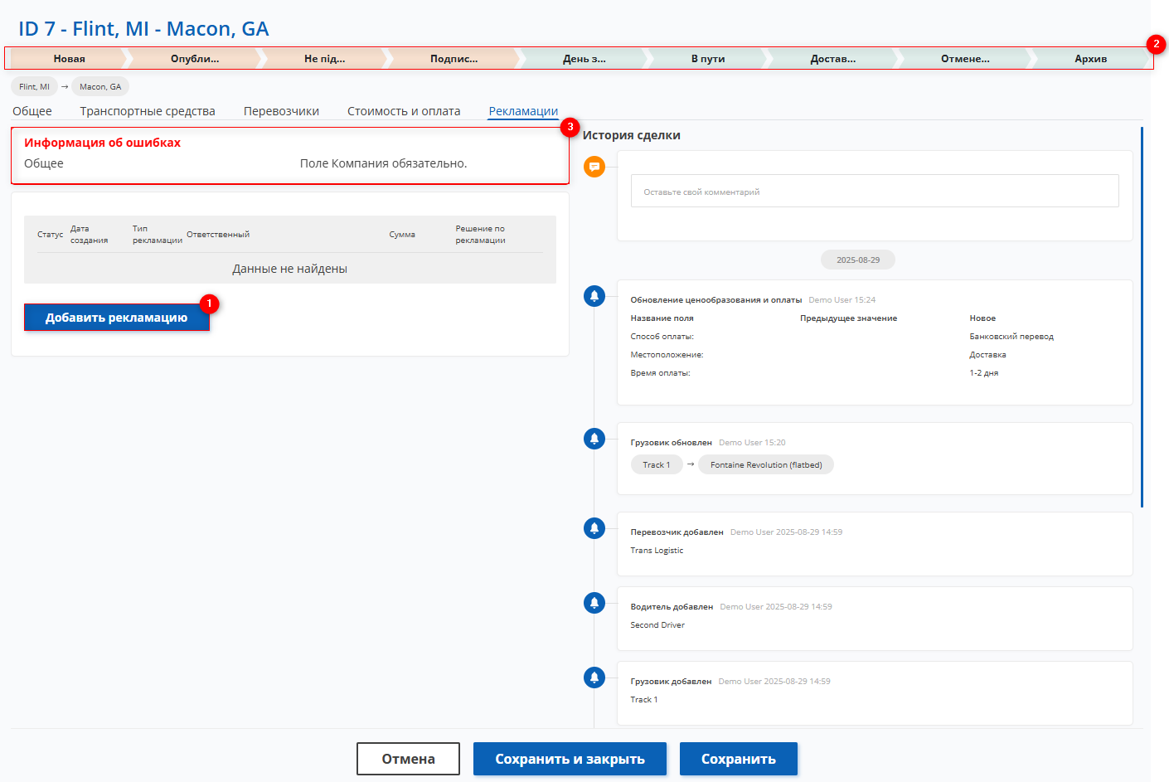Click the 'Сохранить и закрыть' button

(x=570, y=759)
